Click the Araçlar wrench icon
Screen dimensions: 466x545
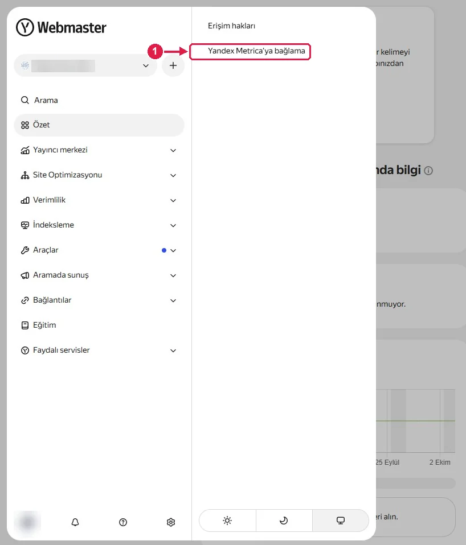[24, 250]
